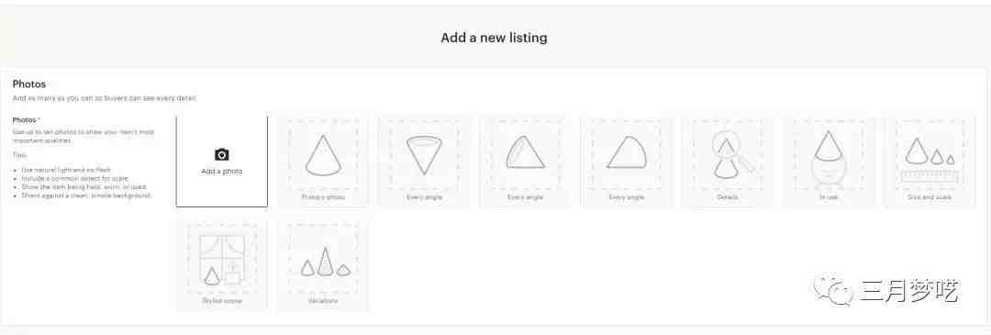The height and width of the screenshot is (335, 991).
Task: Click the Add a new listing heading
Action: click(495, 38)
